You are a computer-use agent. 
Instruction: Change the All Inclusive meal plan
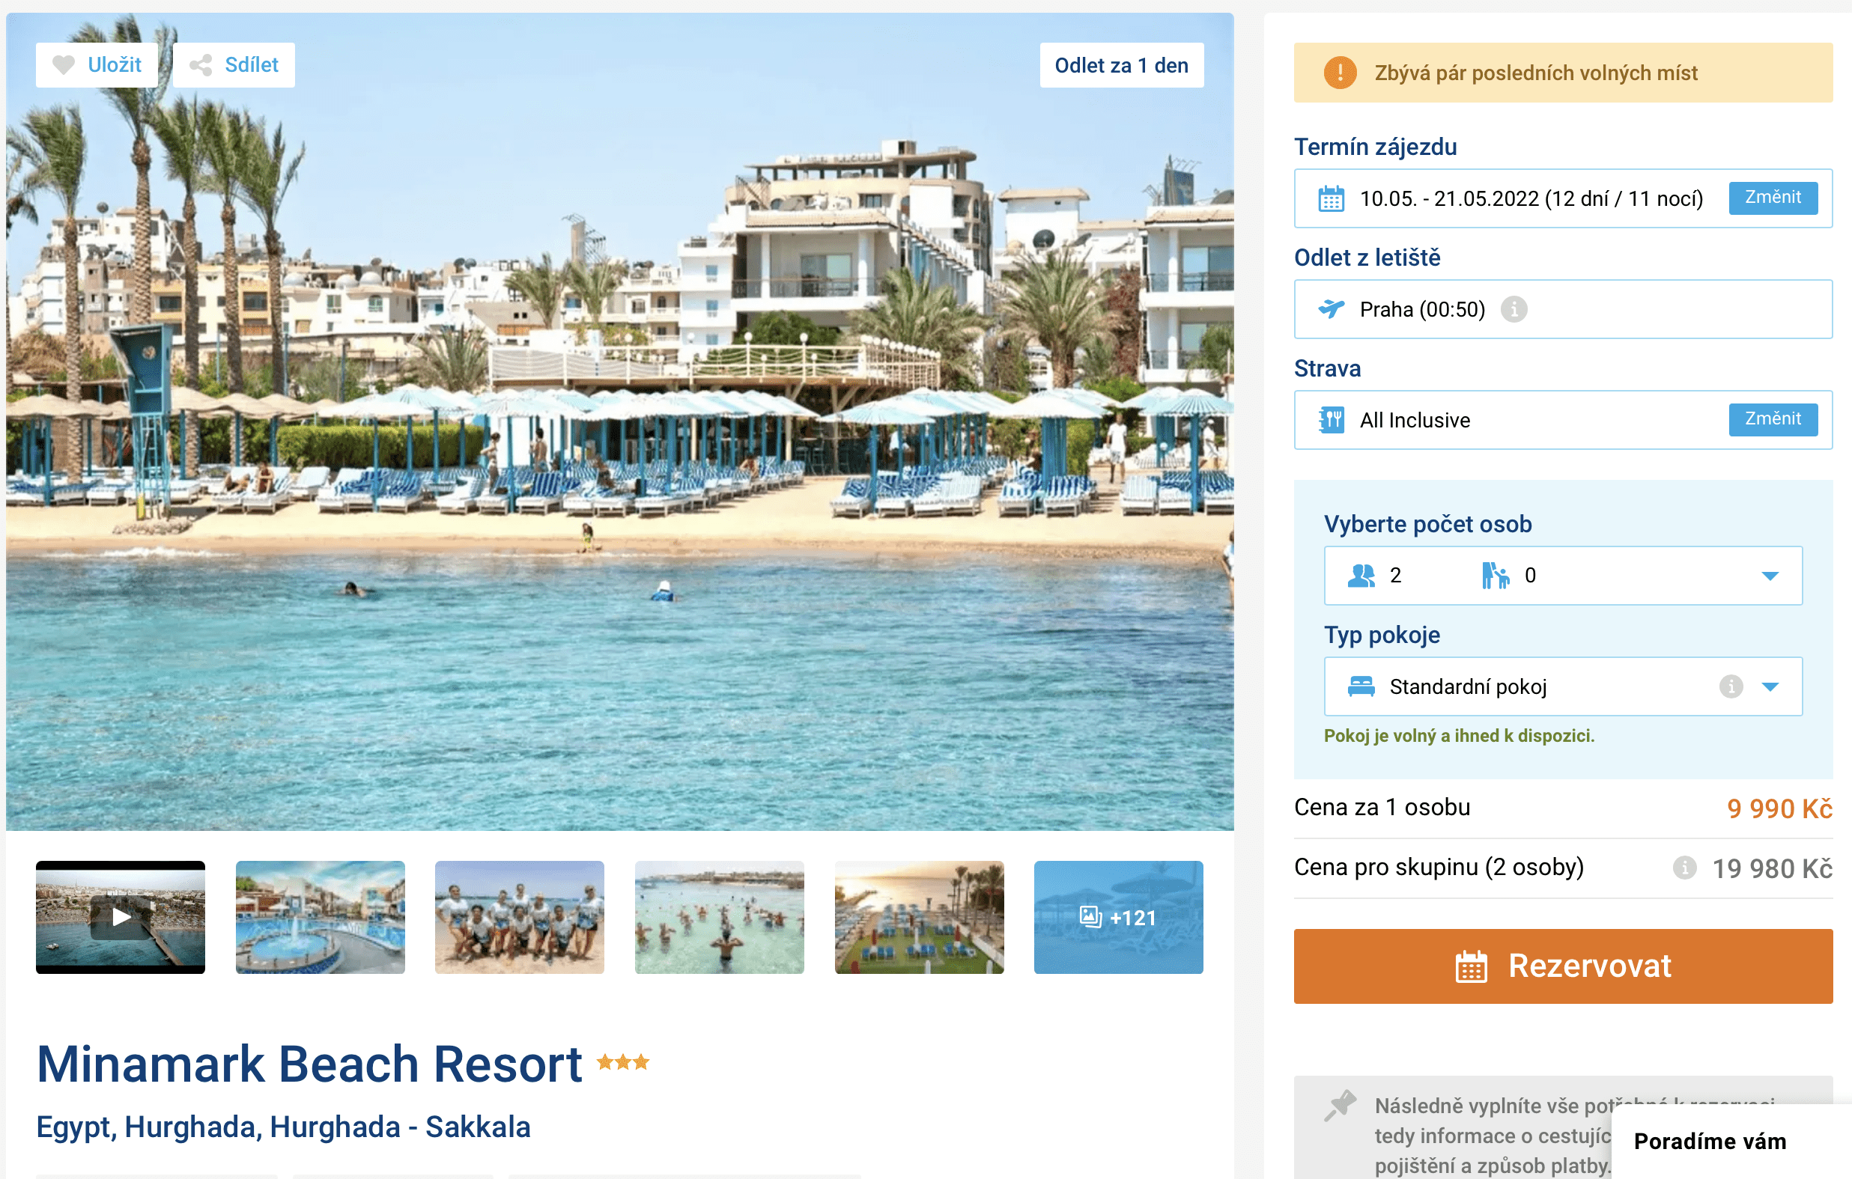(1773, 420)
